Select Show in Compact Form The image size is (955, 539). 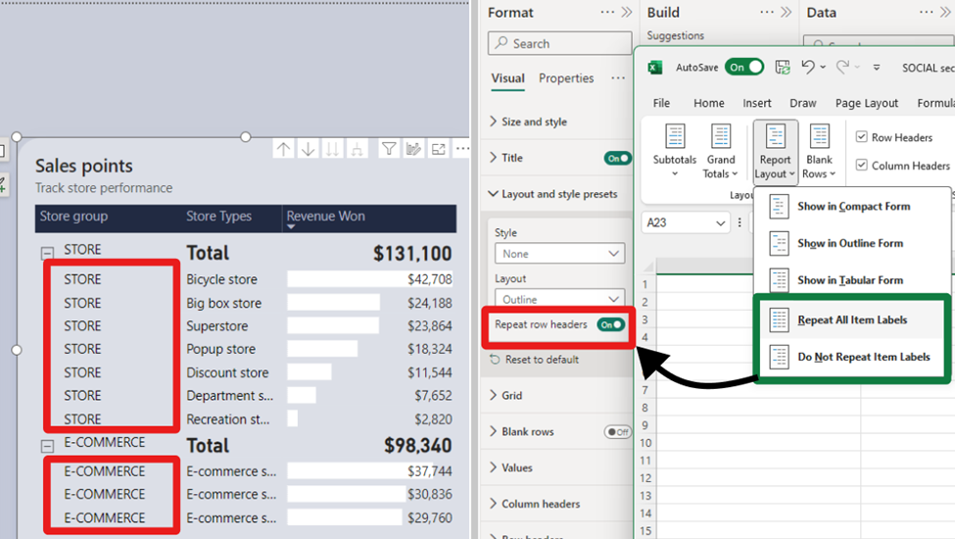point(853,207)
